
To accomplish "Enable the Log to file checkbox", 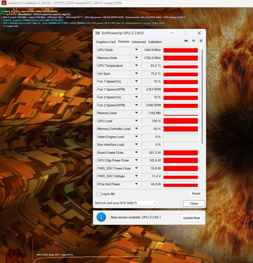I will (x=98, y=194).
